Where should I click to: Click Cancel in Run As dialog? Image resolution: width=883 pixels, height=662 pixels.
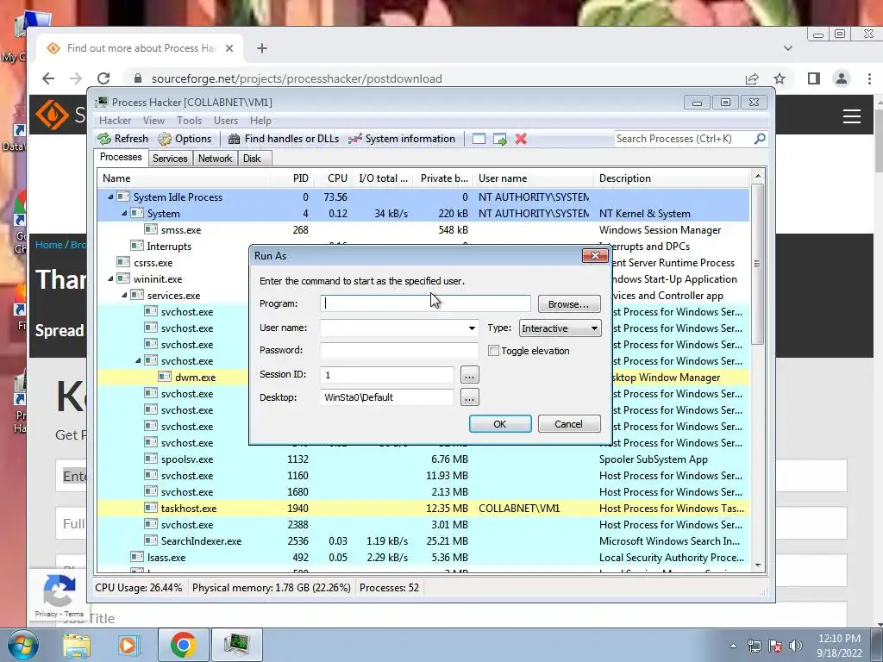pos(569,424)
